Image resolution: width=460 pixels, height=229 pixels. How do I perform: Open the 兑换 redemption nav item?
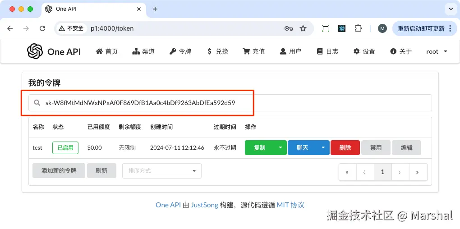click(217, 51)
